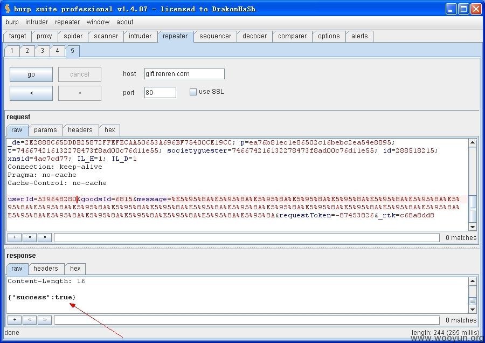Screen dimensions: 485x343
Task: Select the repeater tool tab
Action: tap(175, 36)
